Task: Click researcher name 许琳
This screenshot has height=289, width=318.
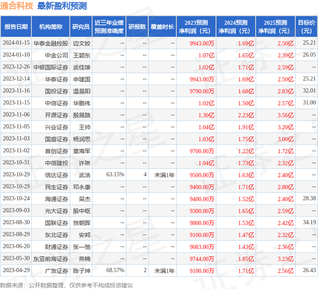Action: click(85, 163)
